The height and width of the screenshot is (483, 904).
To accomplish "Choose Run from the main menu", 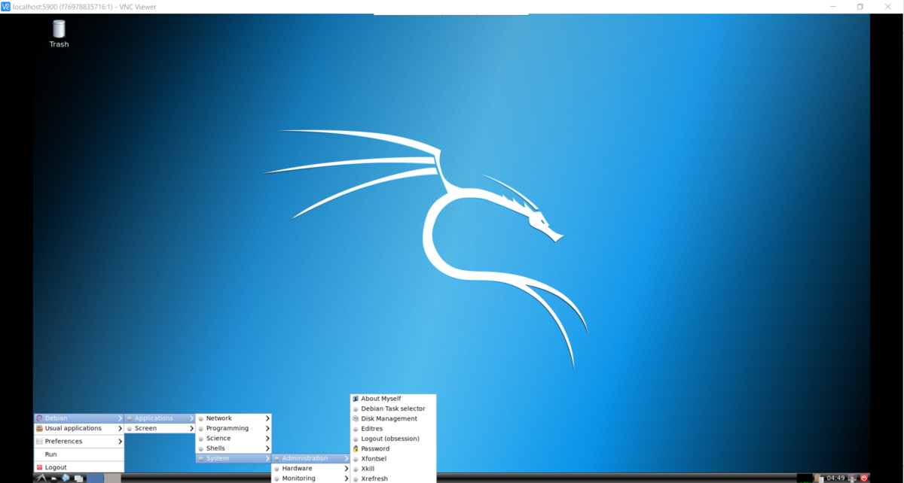I will 79,454.
